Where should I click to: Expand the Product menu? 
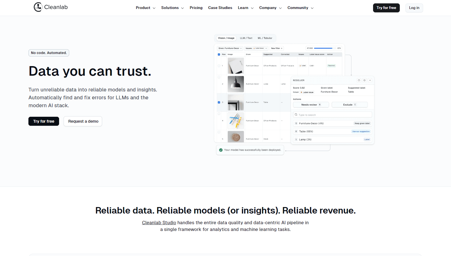click(x=145, y=8)
